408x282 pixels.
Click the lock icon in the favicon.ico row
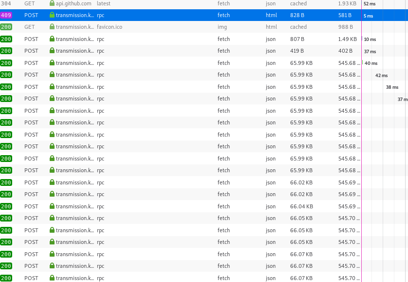pyautogui.click(x=52, y=27)
